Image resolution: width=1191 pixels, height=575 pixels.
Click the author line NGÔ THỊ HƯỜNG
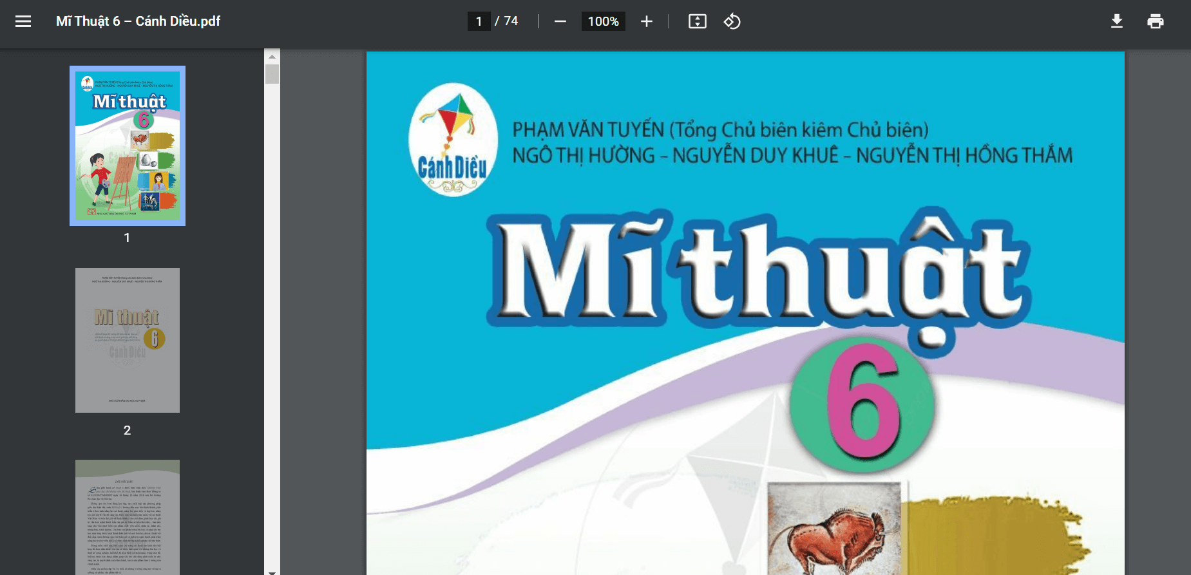792,155
